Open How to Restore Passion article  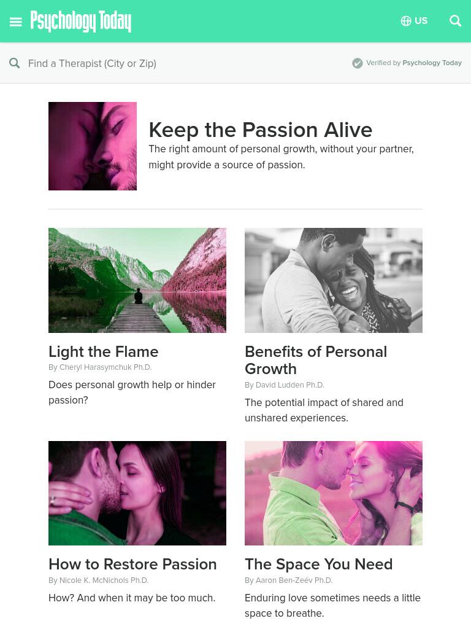tap(132, 565)
